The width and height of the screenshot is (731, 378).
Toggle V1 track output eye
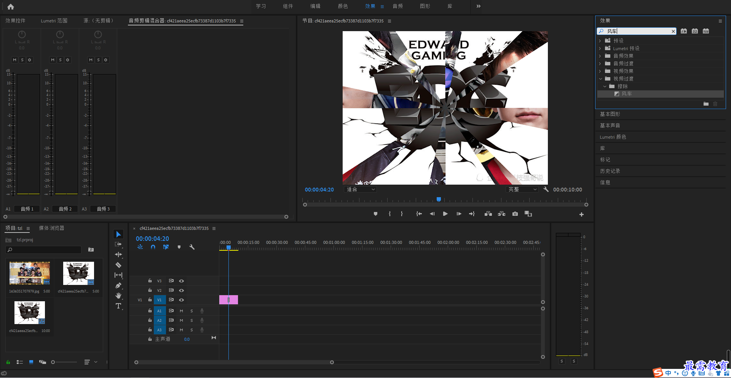click(x=182, y=300)
